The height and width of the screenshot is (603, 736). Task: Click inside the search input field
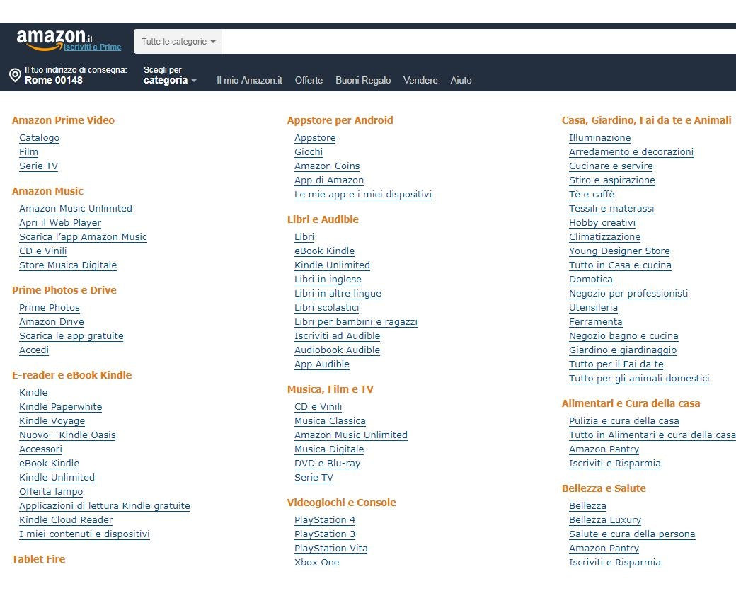(479, 41)
